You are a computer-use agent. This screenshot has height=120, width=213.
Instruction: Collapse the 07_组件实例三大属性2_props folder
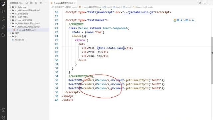[28, 27]
